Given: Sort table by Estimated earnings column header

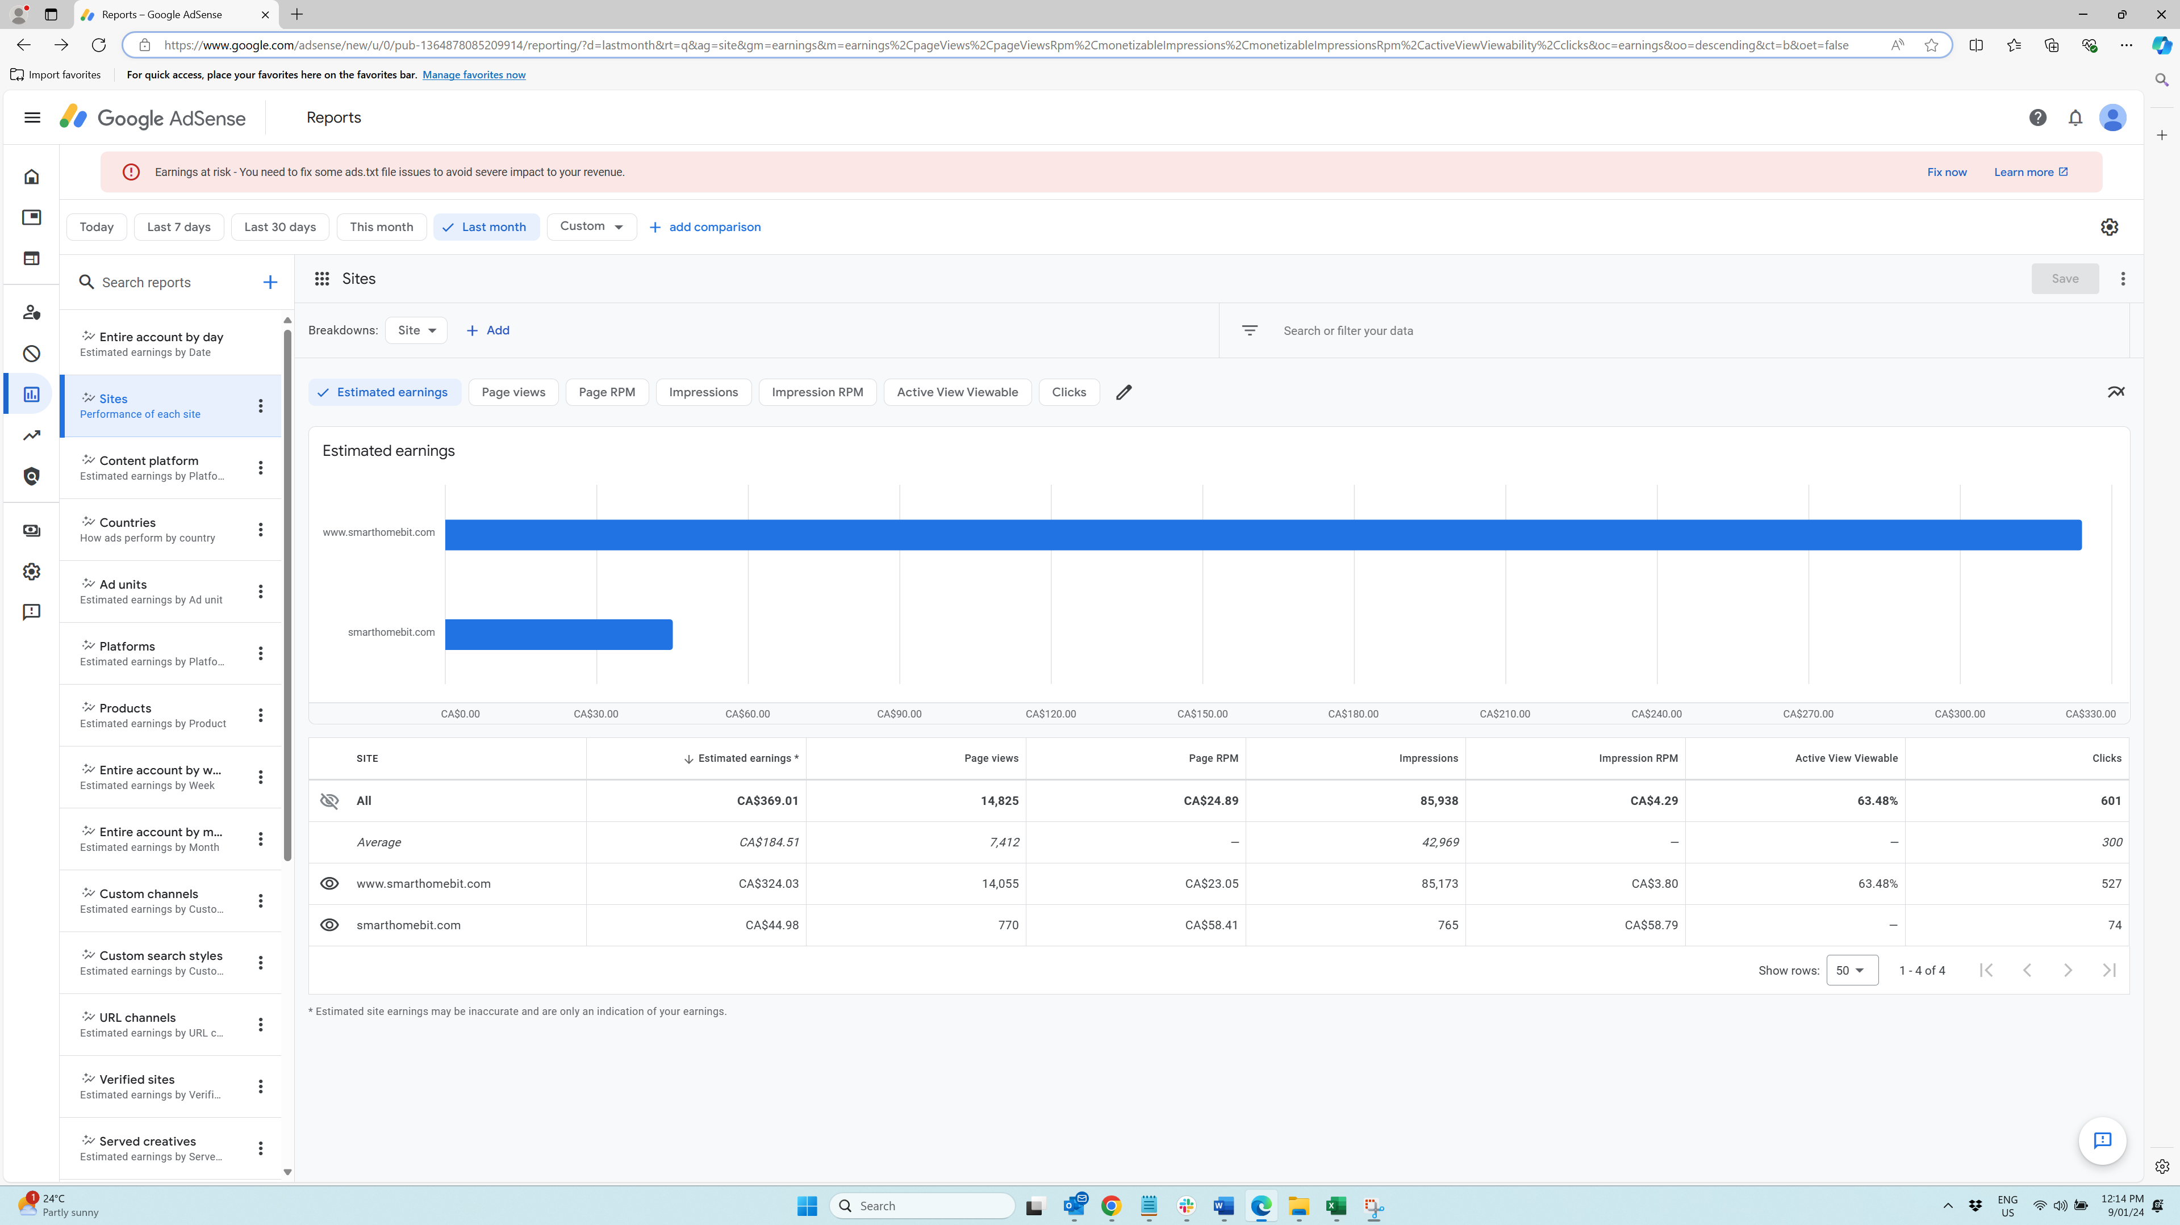Looking at the screenshot, I should pos(741,759).
